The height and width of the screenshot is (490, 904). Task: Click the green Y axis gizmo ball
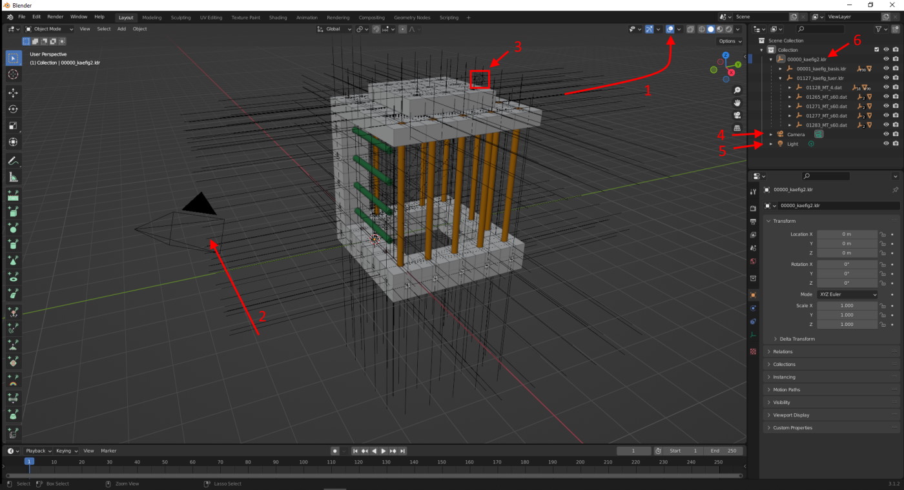738,65
